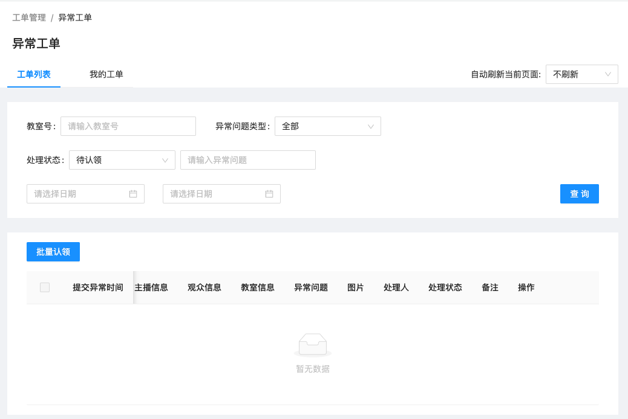Click the 工单管理 breadcrumb link

(28, 18)
